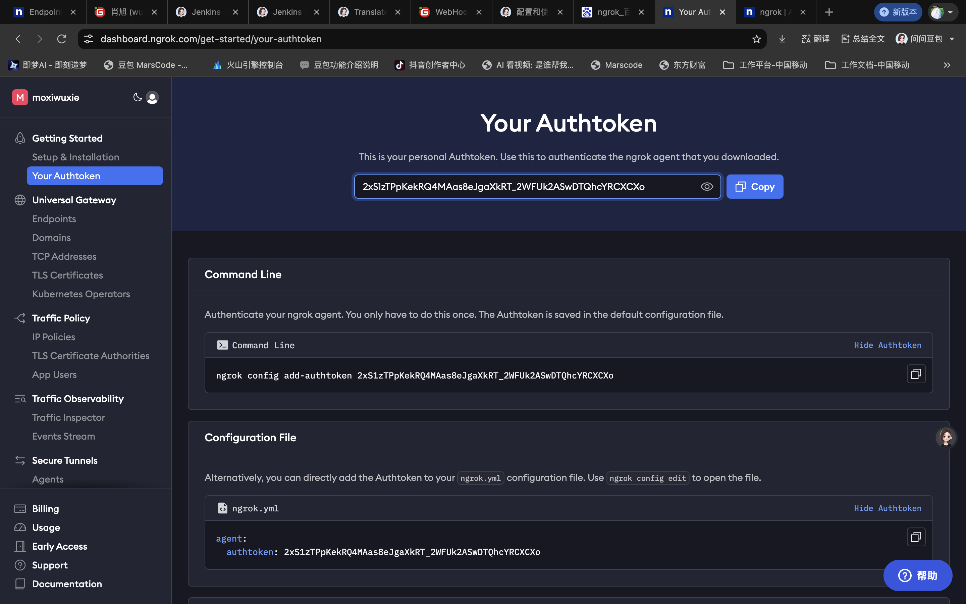Reload the page
The width and height of the screenshot is (966, 604).
[61, 39]
